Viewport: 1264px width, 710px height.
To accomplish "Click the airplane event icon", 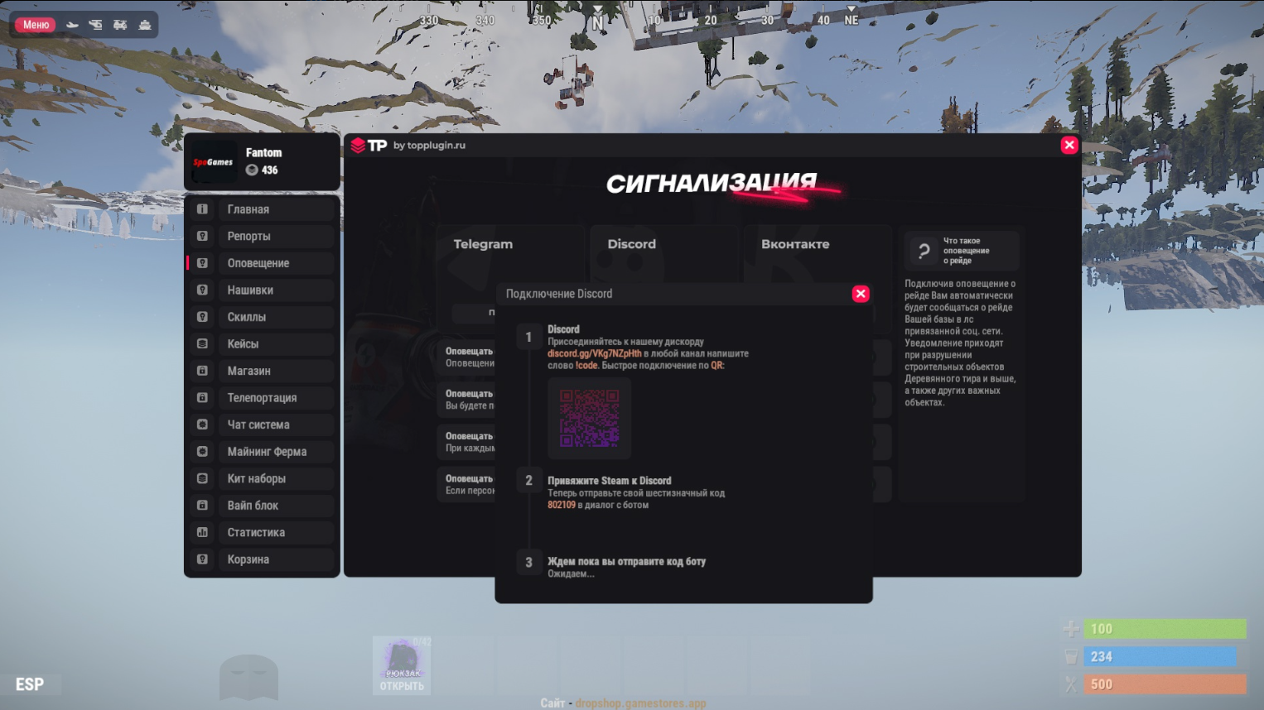I will tap(73, 25).
